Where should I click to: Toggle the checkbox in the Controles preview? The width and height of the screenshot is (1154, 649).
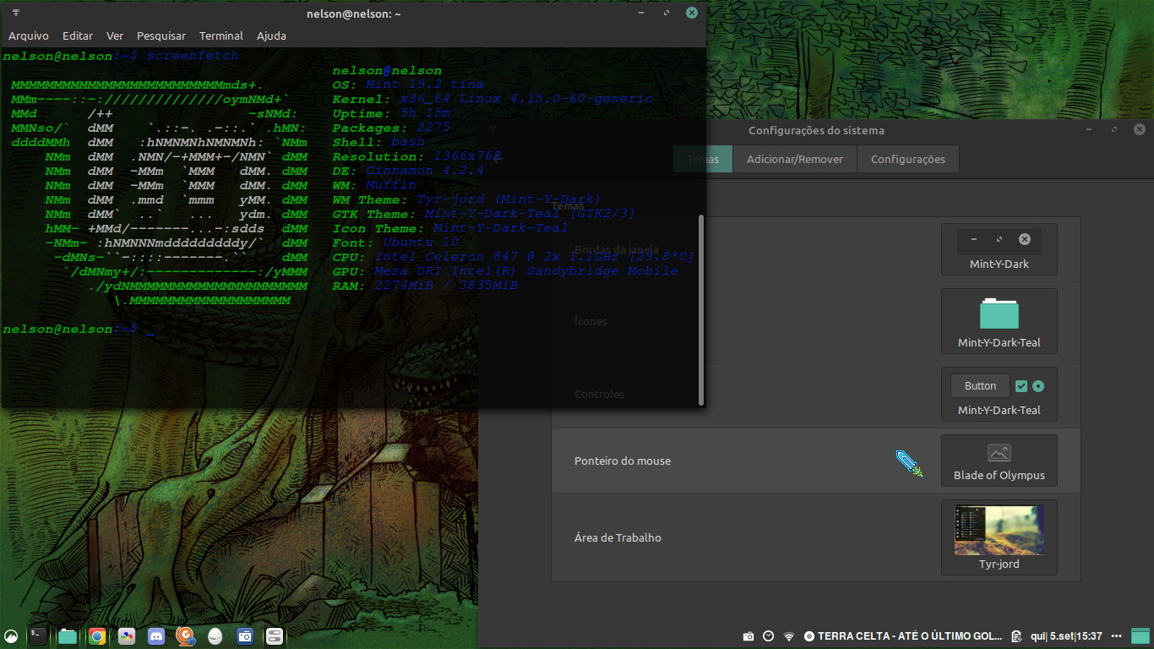[1021, 386]
